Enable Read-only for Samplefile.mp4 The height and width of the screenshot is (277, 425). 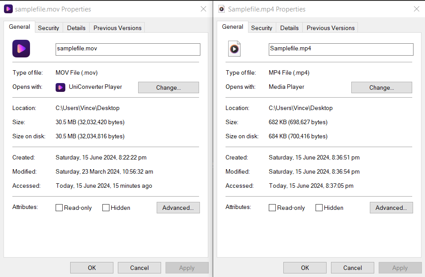(272, 208)
